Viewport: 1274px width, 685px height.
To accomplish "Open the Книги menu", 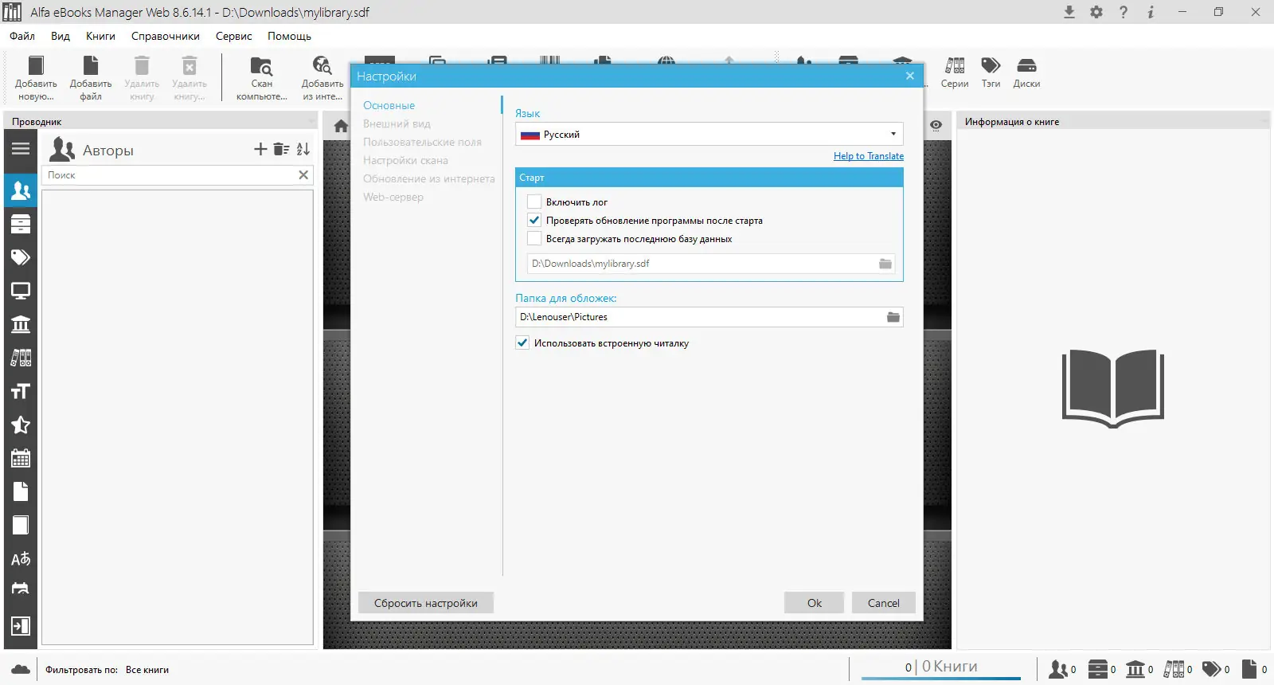I will tap(100, 36).
